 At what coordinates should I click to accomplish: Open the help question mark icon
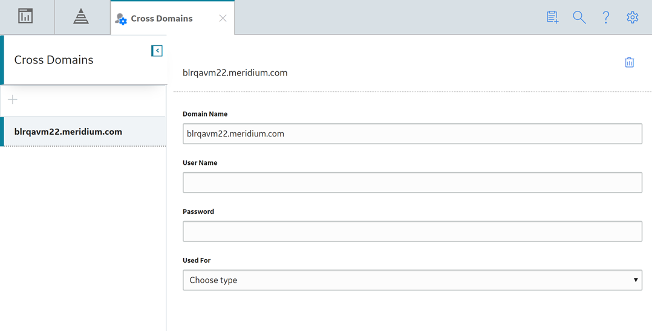click(x=606, y=17)
